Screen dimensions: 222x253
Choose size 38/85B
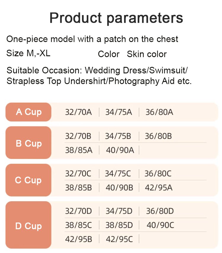(78, 188)
